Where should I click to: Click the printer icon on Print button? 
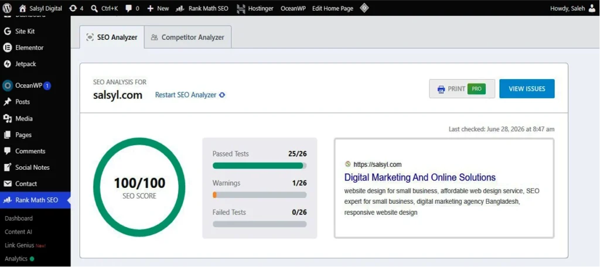tap(441, 89)
